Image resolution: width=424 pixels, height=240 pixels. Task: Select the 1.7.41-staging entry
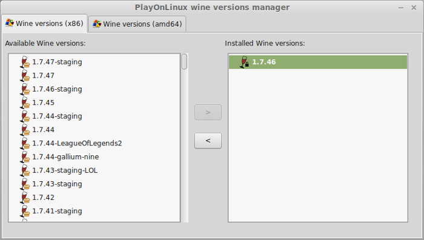point(57,211)
